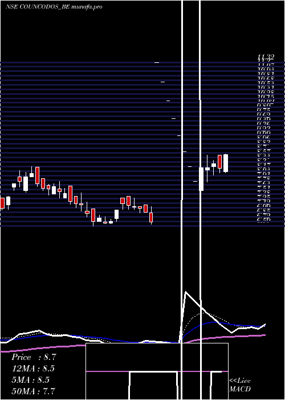Click the last white candlestick on the right
This screenshot has height=400, width=285.
coord(226,163)
